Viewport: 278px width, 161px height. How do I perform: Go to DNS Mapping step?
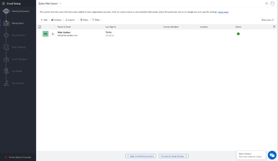[x=19, y=47]
